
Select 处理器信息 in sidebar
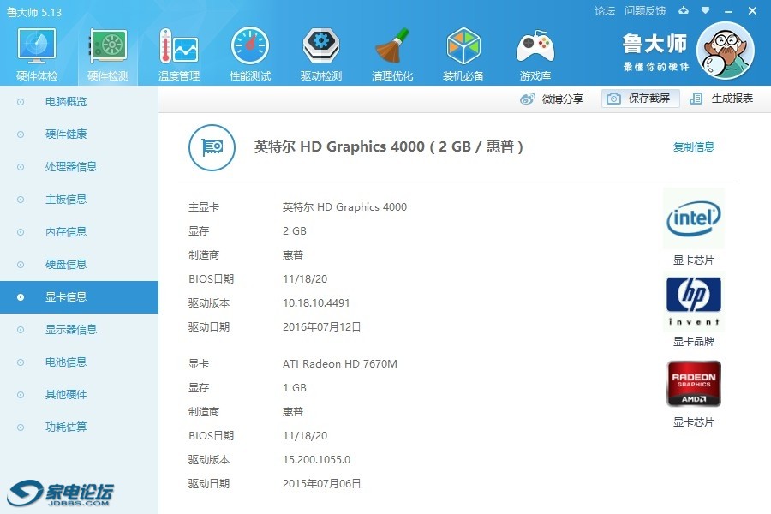[x=79, y=167]
